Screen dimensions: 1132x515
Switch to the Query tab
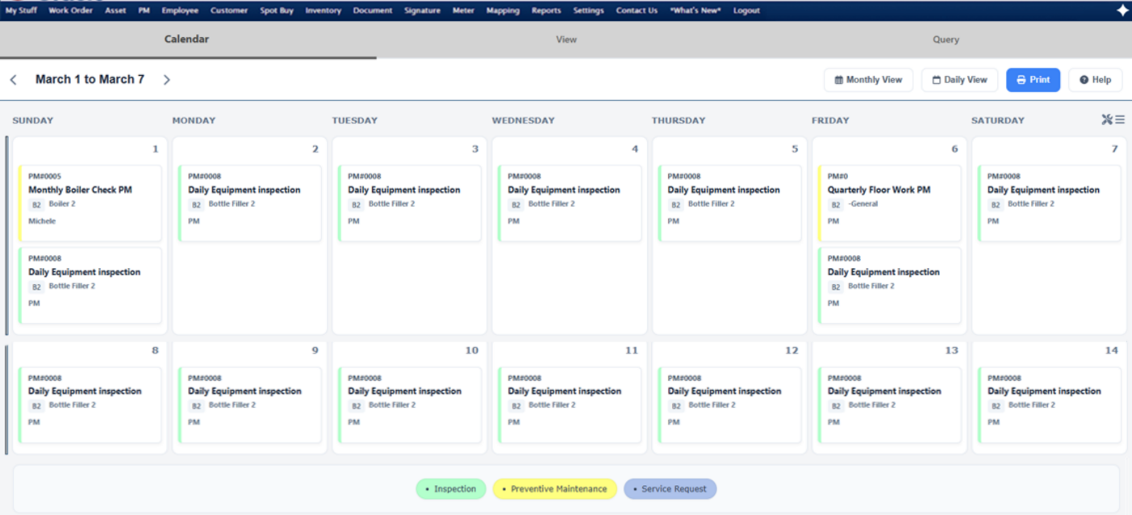946,40
